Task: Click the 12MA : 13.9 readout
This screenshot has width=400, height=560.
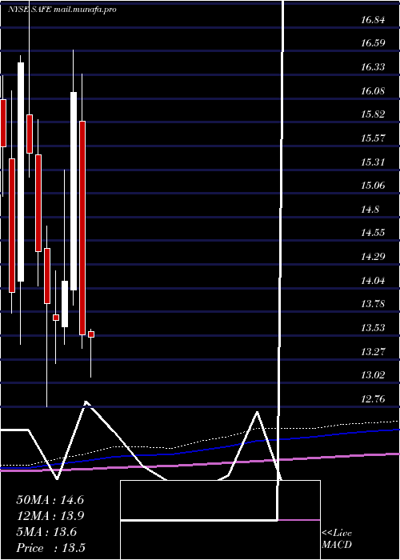Action: [x=50, y=516]
